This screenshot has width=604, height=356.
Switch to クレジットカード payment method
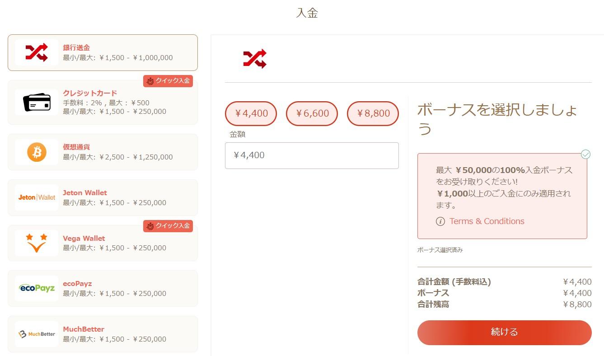point(103,102)
